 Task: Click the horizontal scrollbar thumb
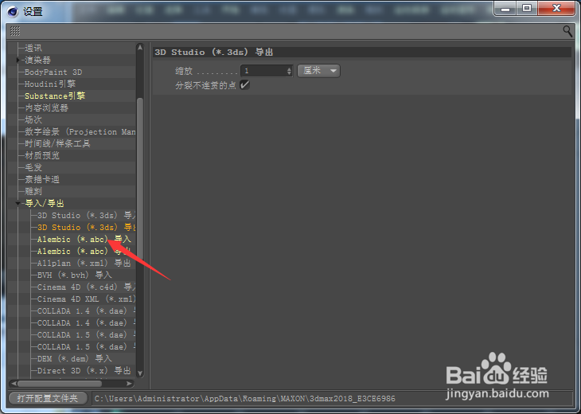pos(59,383)
